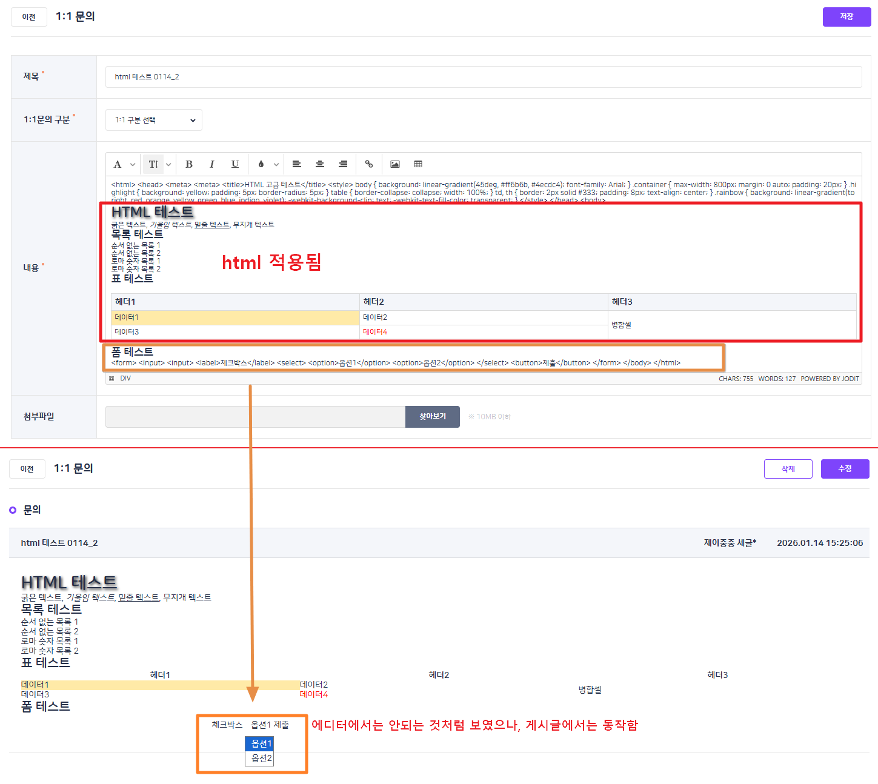Select highlighted 옵션1 in the list
The image size is (878, 784).
[x=259, y=743]
